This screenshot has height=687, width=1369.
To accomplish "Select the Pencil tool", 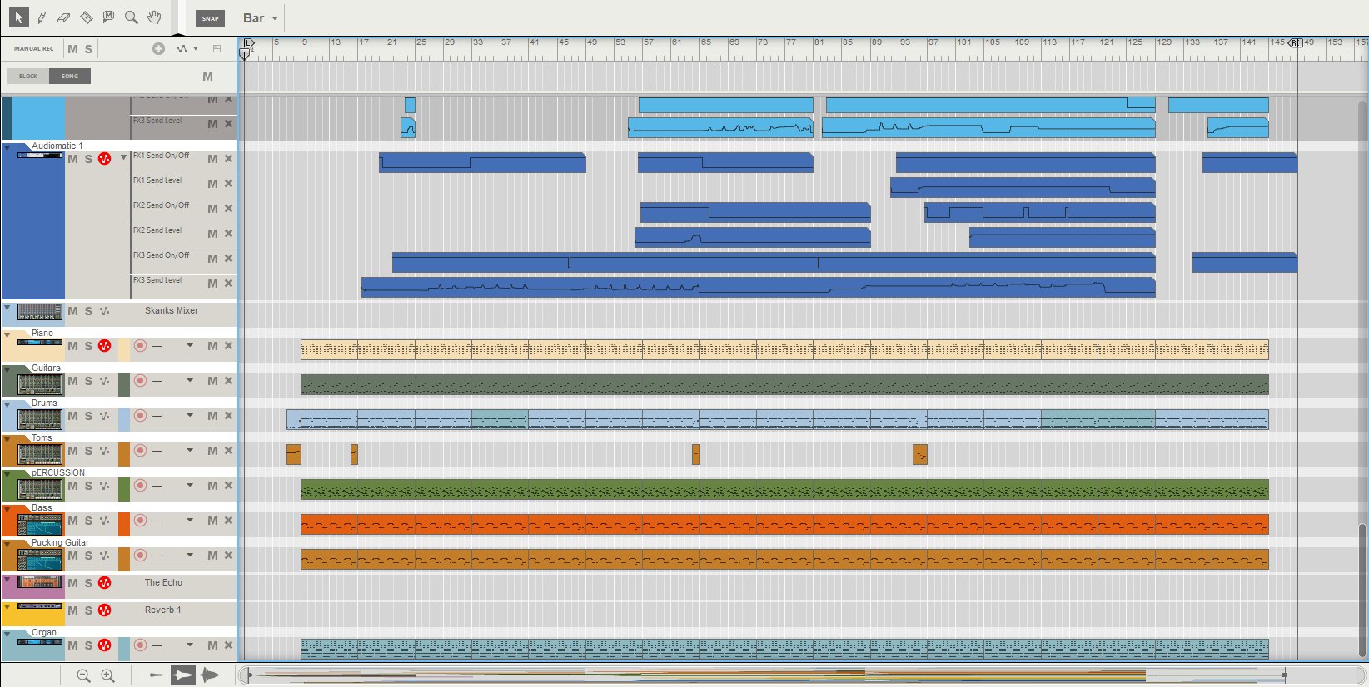I will coord(41,17).
